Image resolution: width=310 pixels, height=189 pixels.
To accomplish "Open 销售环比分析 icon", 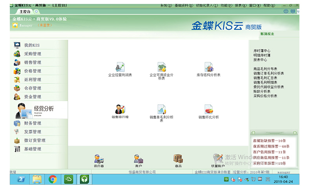I will 209,109.
